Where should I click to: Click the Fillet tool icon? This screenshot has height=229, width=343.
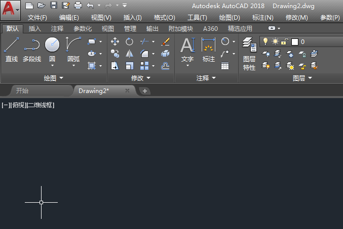coord(144,54)
